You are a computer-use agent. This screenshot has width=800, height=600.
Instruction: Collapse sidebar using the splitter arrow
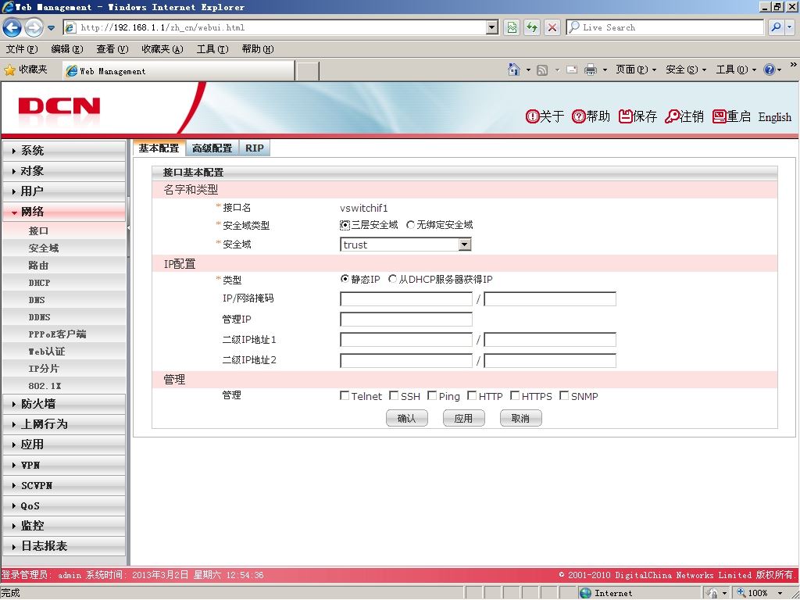(x=129, y=227)
